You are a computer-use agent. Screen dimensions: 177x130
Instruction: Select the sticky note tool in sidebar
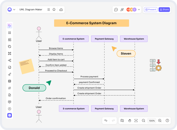click(10, 67)
